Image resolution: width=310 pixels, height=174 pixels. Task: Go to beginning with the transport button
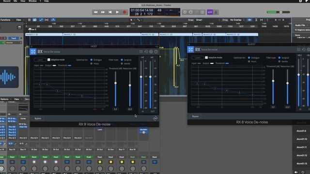pyautogui.click(x=110, y=12)
